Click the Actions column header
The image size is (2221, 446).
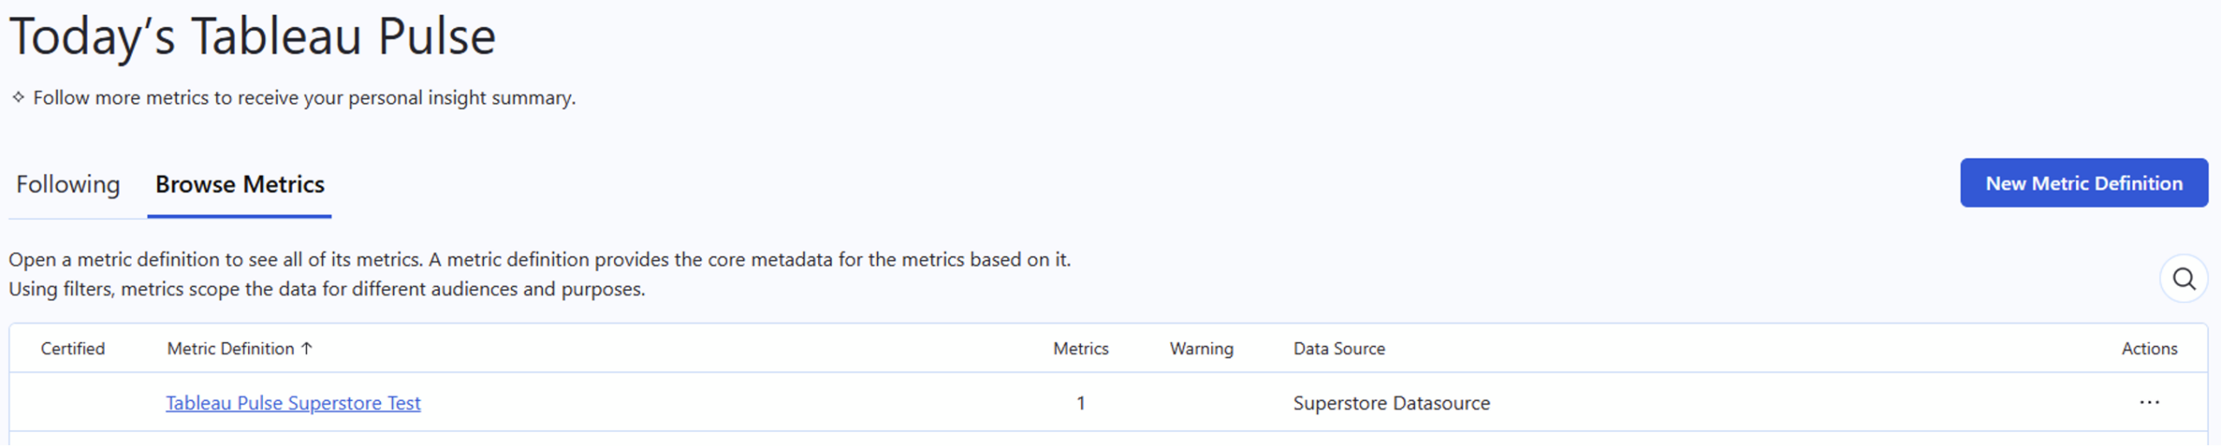(x=2149, y=348)
